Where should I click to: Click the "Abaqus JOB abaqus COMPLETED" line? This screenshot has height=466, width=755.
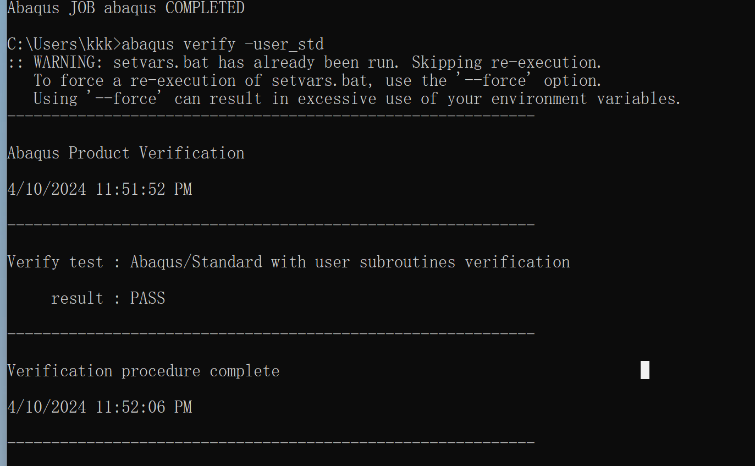[x=126, y=8]
